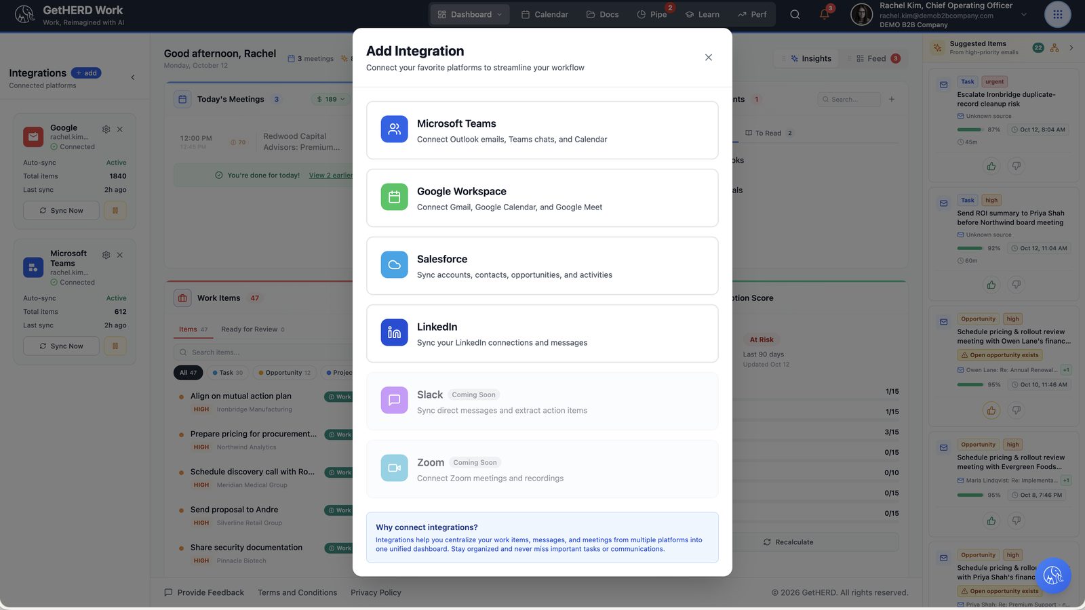1085x610 pixels.
Task: Remove the Google integration with X
Action: tap(120, 129)
